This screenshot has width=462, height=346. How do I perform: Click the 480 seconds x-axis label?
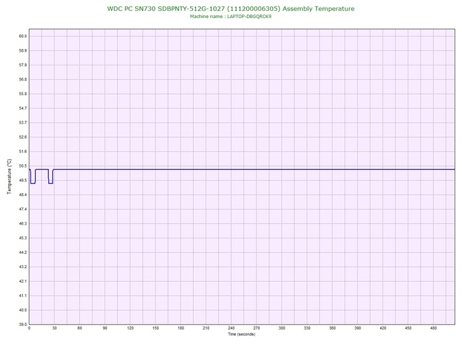click(434, 328)
